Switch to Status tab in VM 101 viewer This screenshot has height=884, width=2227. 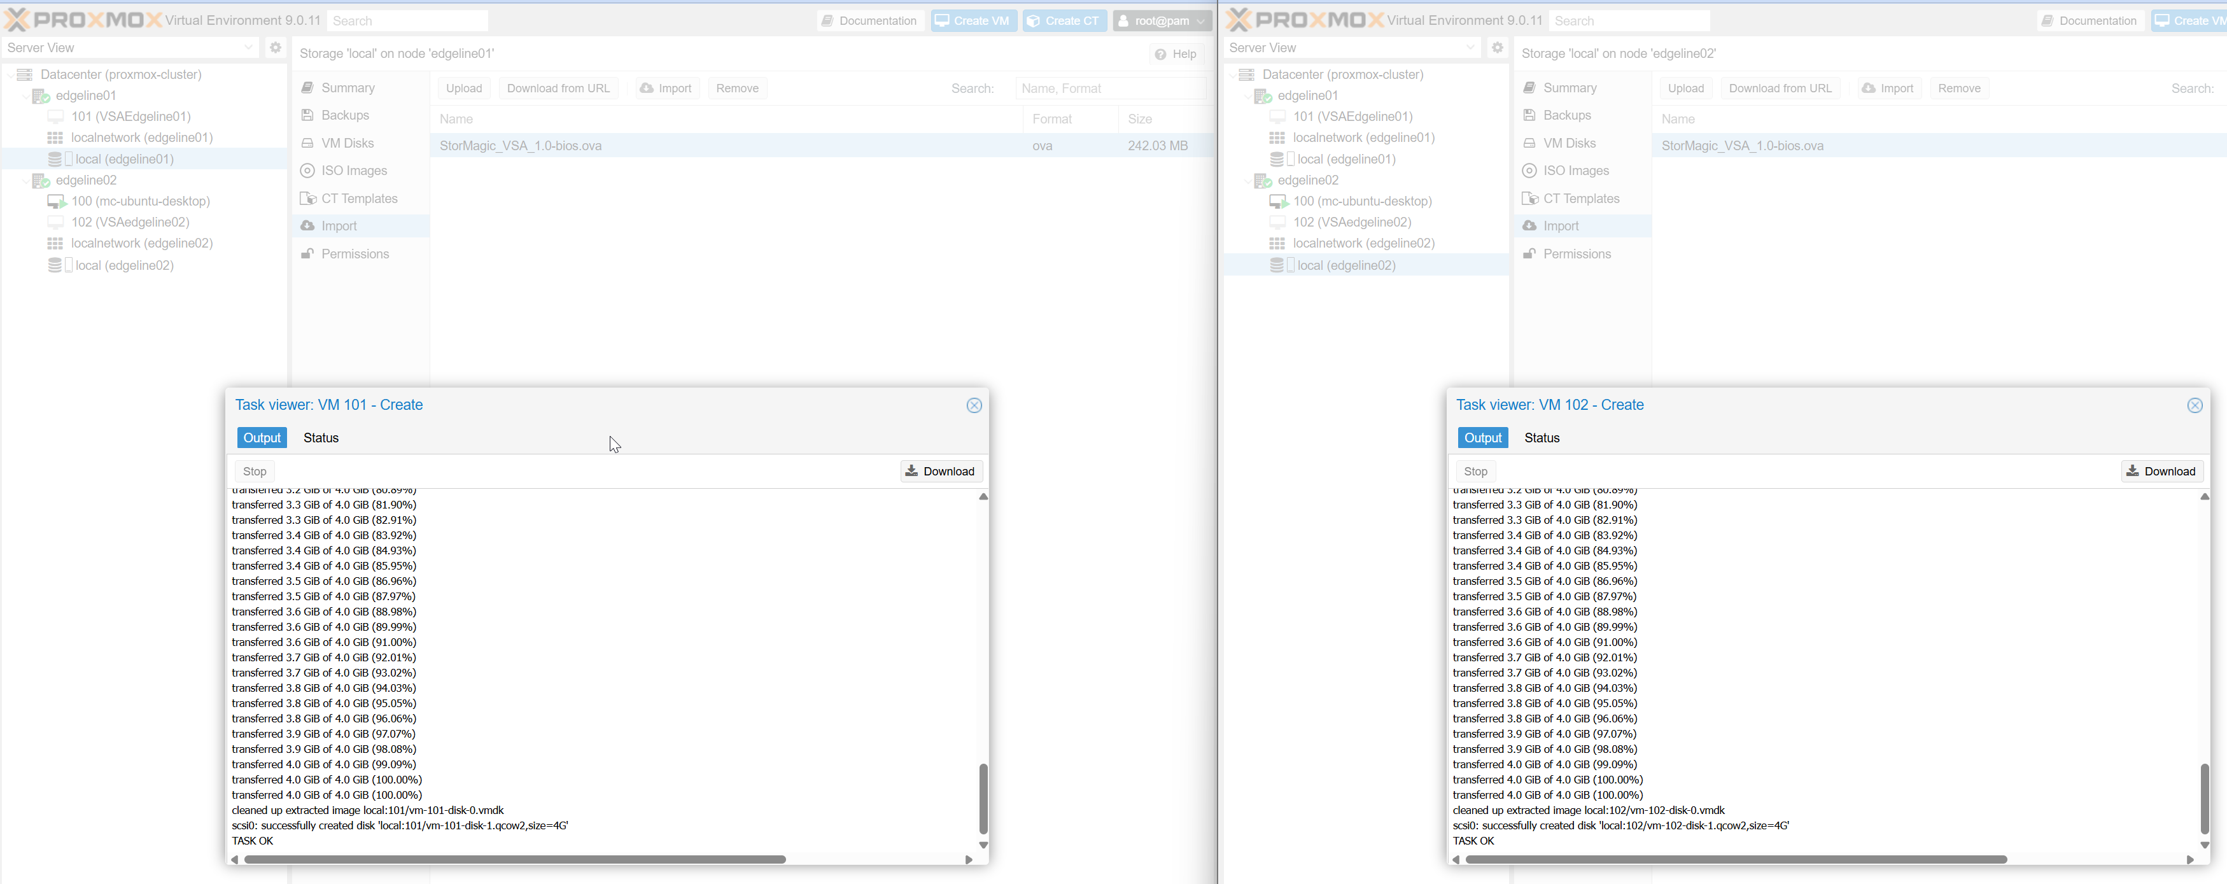[x=321, y=438]
